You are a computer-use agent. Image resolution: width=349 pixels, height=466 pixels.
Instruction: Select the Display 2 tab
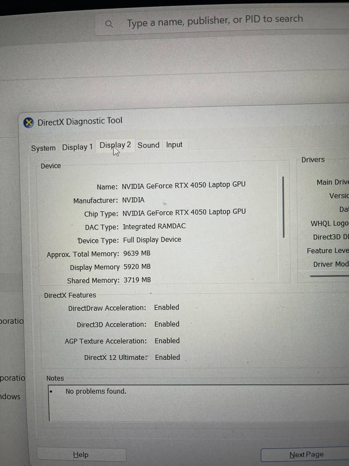click(x=115, y=145)
